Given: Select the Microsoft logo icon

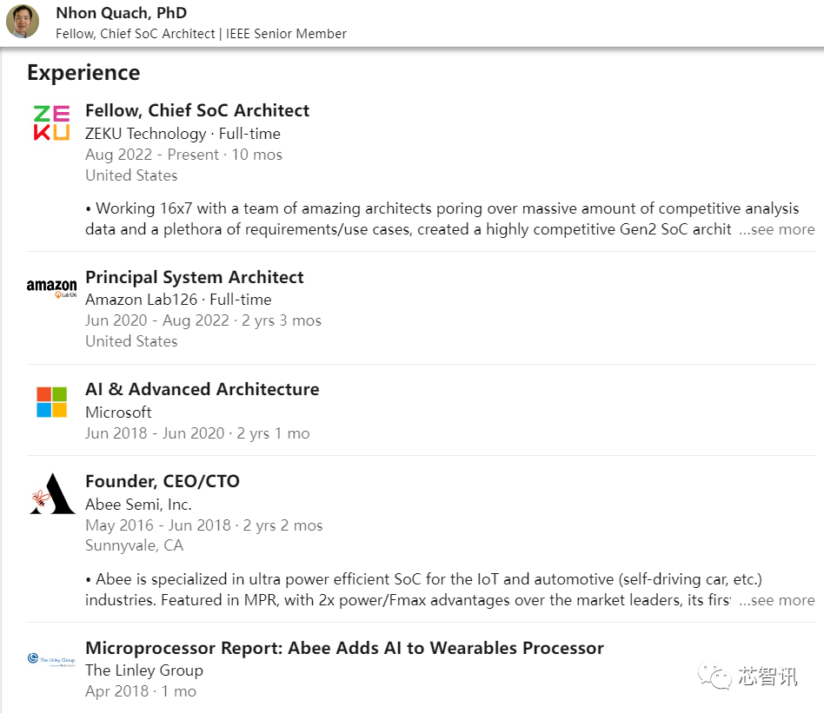Looking at the screenshot, I should point(51,402).
